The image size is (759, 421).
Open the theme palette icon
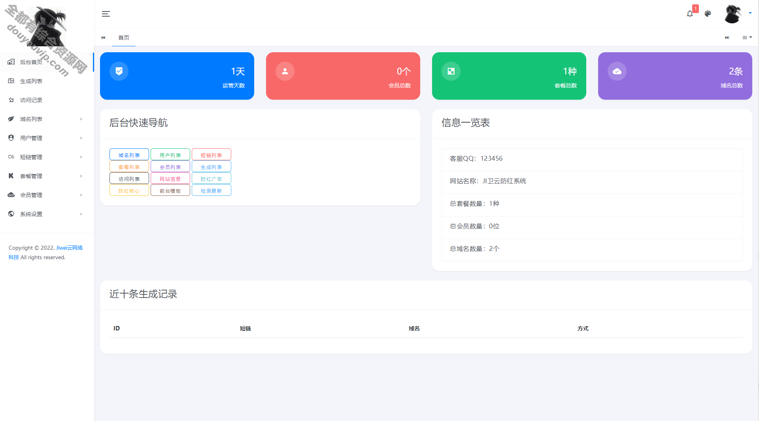coord(708,14)
